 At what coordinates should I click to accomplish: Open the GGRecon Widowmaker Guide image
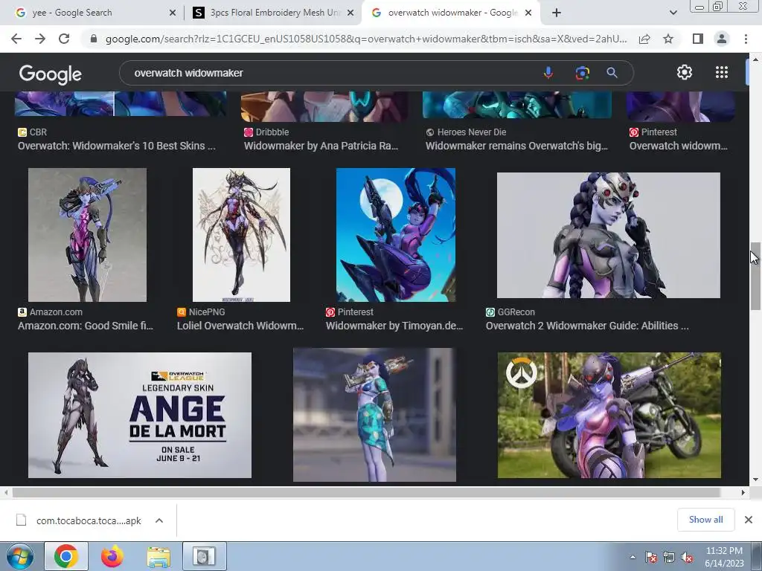tap(609, 235)
